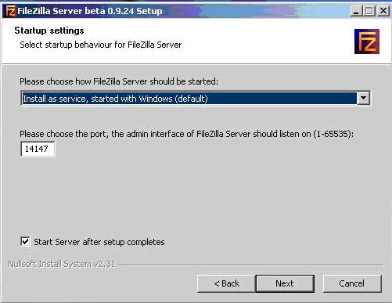392x303 pixels.
Task: Open the startup type dropdown arrow
Action: click(x=363, y=99)
